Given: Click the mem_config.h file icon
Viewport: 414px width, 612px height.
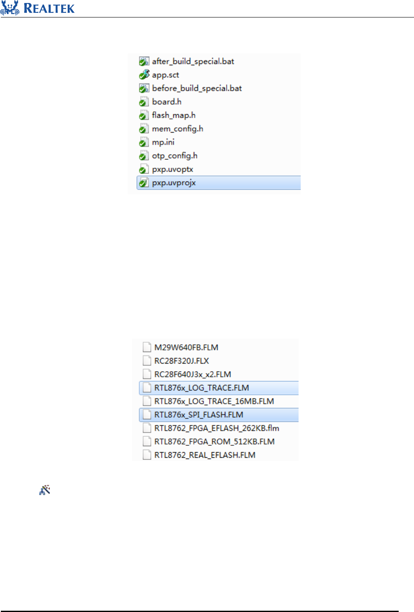Looking at the screenshot, I should tap(144, 129).
